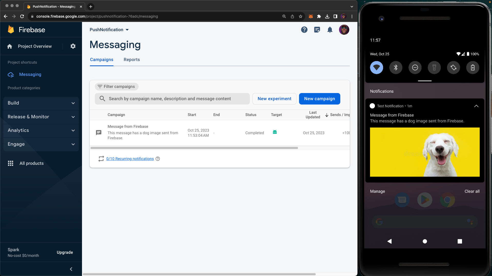Click the browser zoom magnifier icon
492x276 pixels.
[x=284, y=16]
